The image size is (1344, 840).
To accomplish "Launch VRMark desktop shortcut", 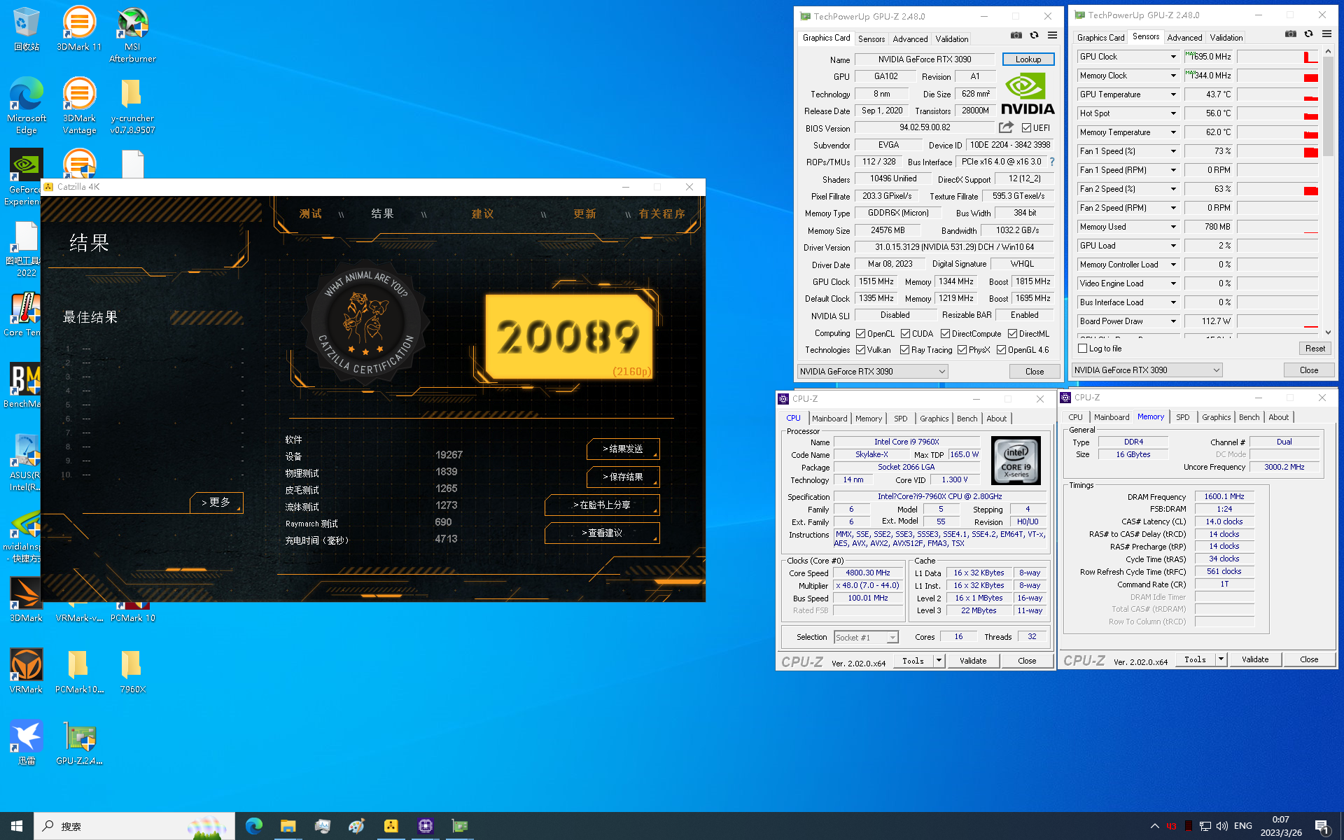I will coord(26,671).
